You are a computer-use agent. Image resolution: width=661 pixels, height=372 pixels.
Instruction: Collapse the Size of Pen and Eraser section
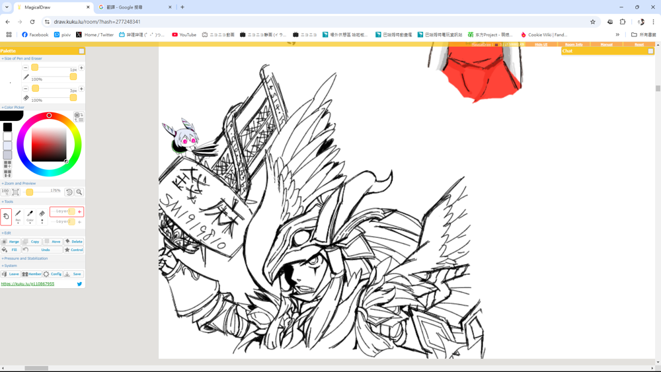(x=22, y=59)
